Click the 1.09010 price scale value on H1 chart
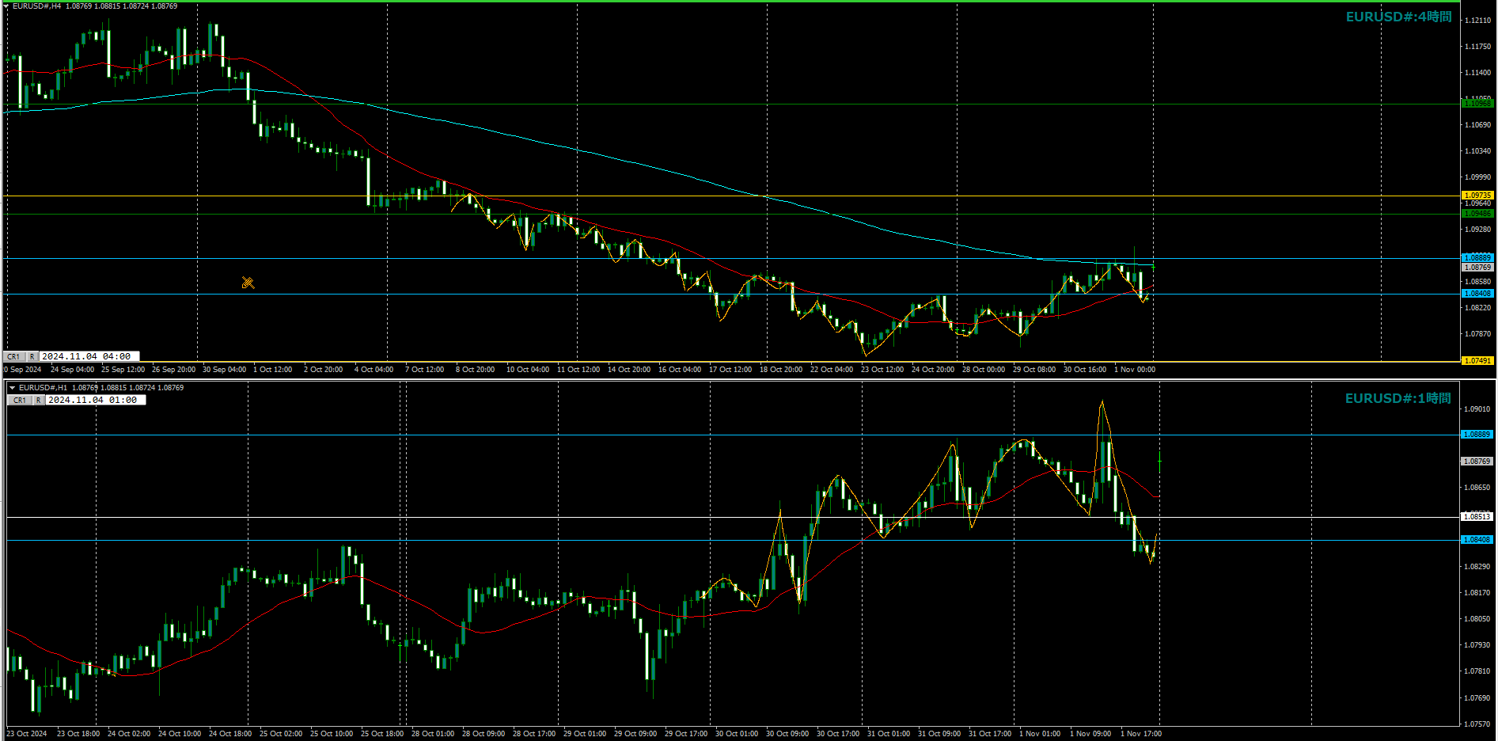 (x=1477, y=409)
